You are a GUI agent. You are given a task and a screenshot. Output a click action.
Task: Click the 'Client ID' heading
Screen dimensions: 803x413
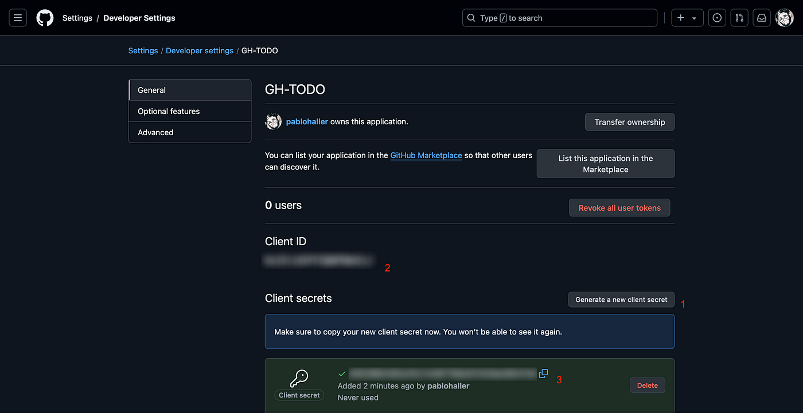(x=286, y=242)
